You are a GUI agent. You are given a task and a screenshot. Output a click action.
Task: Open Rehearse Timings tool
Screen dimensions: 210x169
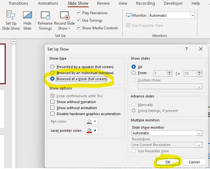(45, 16)
